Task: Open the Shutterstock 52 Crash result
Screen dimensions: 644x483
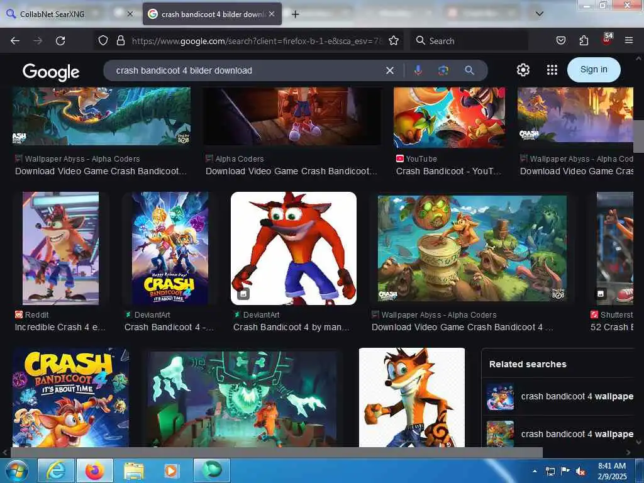Action: pyautogui.click(x=611, y=327)
